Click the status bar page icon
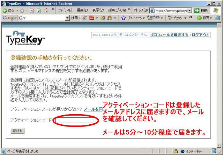The width and height of the screenshot is (223, 155). 4,151
